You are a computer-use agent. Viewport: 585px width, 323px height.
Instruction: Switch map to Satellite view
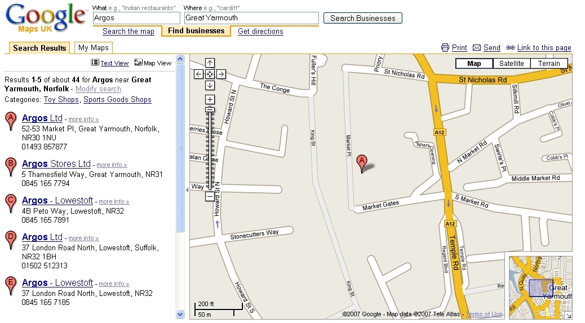point(511,64)
